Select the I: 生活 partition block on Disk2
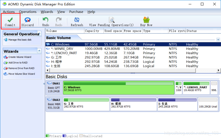The height and width of the screenshot is (138, 221). click(177, 104)
